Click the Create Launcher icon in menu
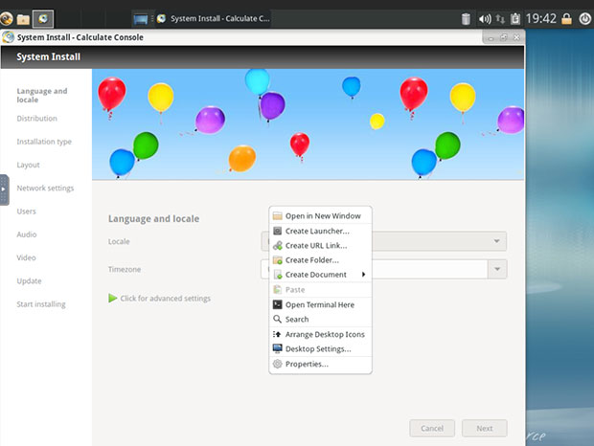The width and height of the screenshot is (594, 446). [x=277, y=231]
